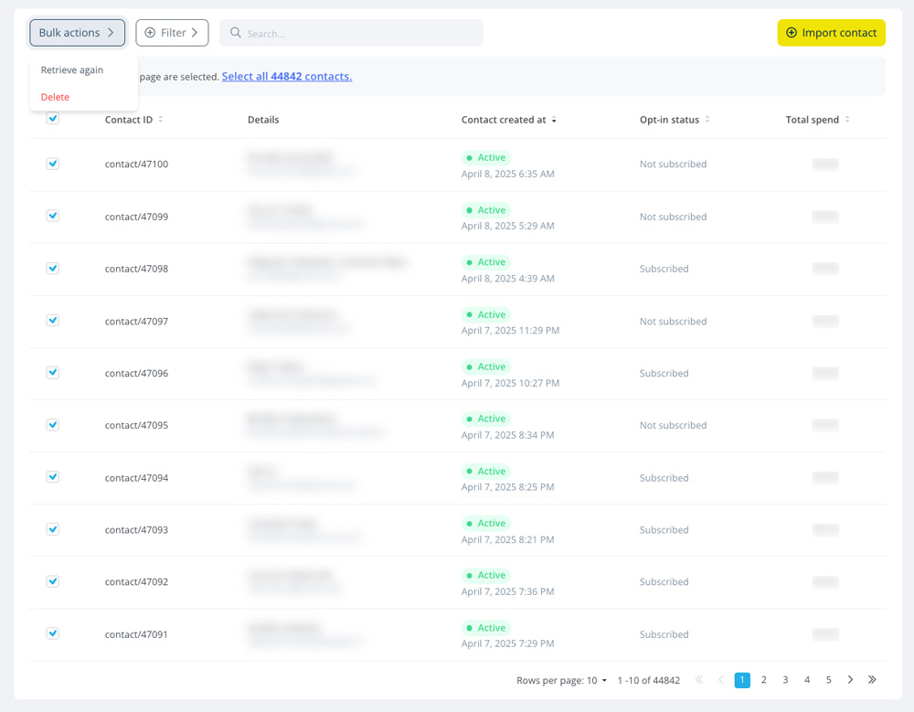
Task: Focus the Search input field
Action: pyautogui.click(x=351, y=33)
